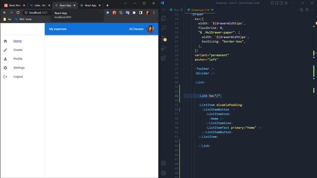The height and width of the screenshot is (178, 317).
Task: Click the red extension icon in Chrome toolbar
Action: (x=114, y=12)
